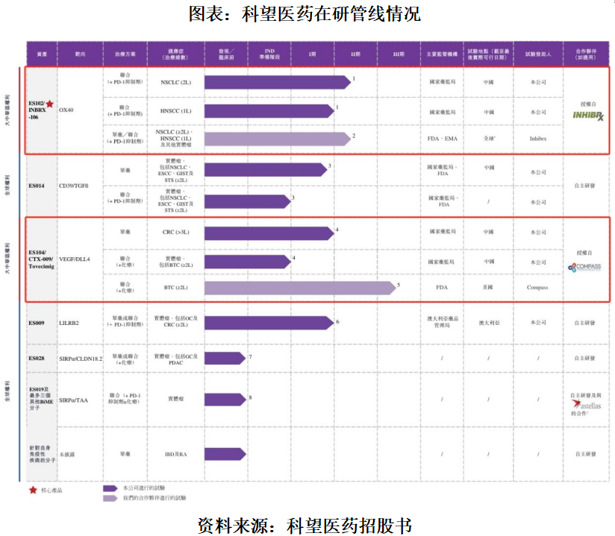The width and height of the screenshot is (615, 536).
Task: Click the FDA、EMA regulator cell
Action: 443,139
